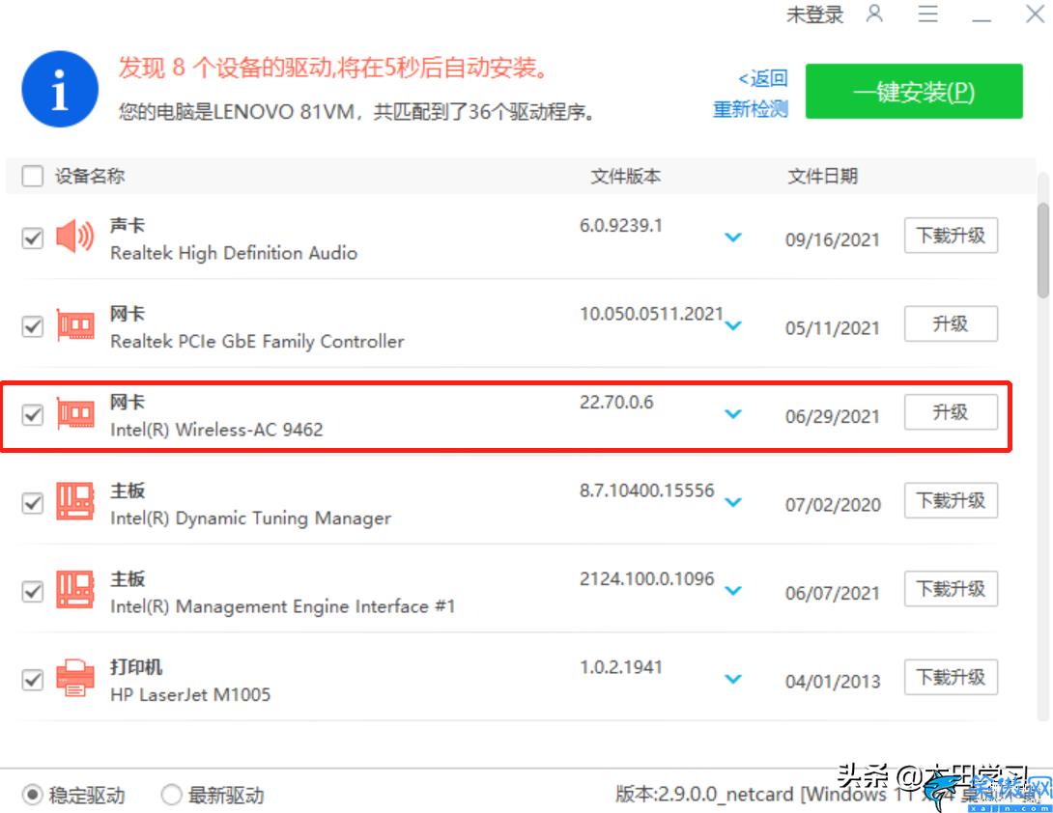Click the <返回 back link
The width and height of the screenshot is (1053, 813).
point(763,78)
